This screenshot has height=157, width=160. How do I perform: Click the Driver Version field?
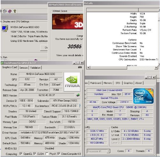(x=50, y=132)
